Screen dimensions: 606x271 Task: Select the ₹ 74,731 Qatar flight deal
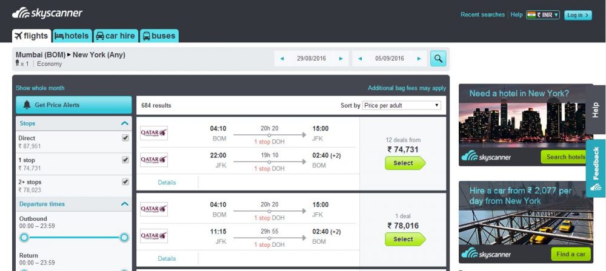(405, 163)
